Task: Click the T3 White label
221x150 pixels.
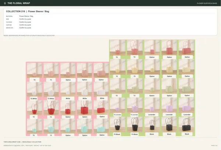Action: 51,99
